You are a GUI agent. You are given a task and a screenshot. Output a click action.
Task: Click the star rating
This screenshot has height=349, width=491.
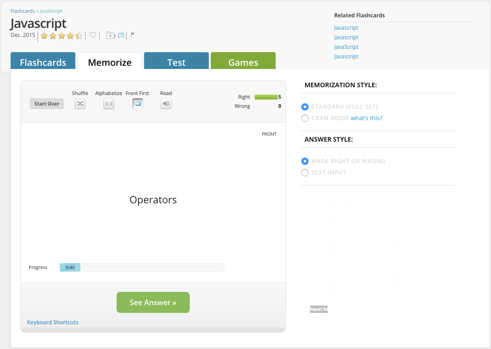(62, 36)
